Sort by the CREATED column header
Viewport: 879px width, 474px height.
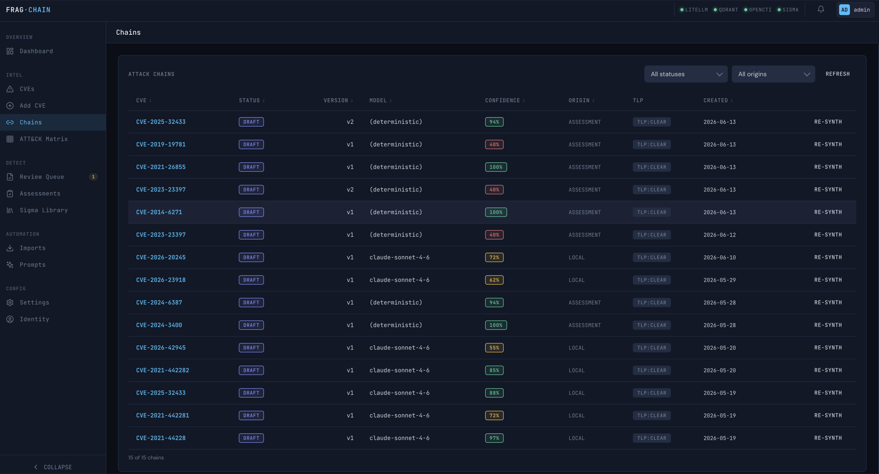pos(718,100)
